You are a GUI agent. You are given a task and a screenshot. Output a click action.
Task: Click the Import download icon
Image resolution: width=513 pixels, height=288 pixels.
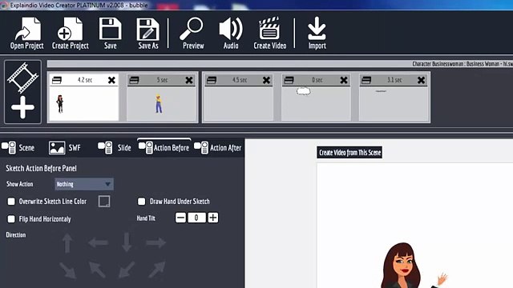(x=317, y=33)
